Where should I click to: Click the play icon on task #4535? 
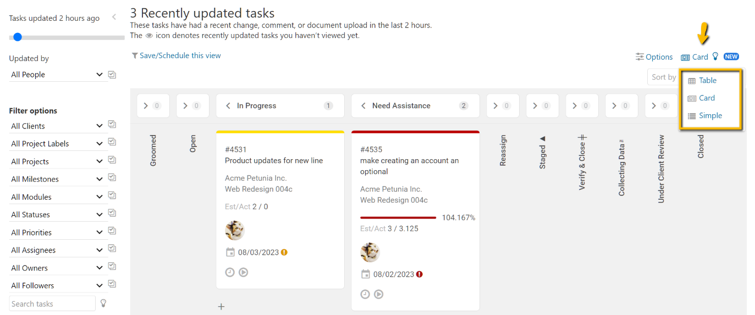pyautogui.click(x=379, y=294)
